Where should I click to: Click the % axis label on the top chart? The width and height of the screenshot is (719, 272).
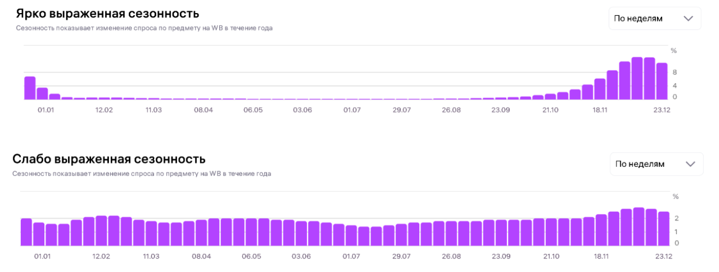coord(674,51)
